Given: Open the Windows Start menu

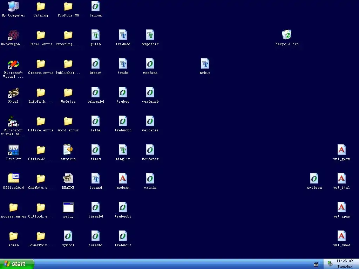Looking at the screenshot, I should tap(17, 264).
